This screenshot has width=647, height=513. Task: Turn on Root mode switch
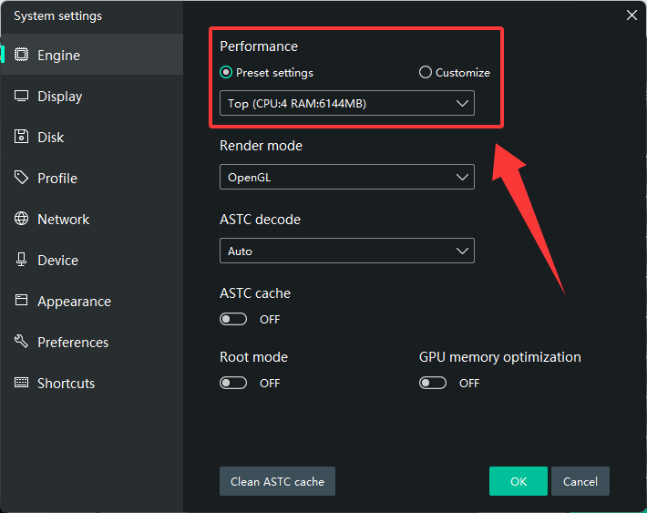coord(233,384)
